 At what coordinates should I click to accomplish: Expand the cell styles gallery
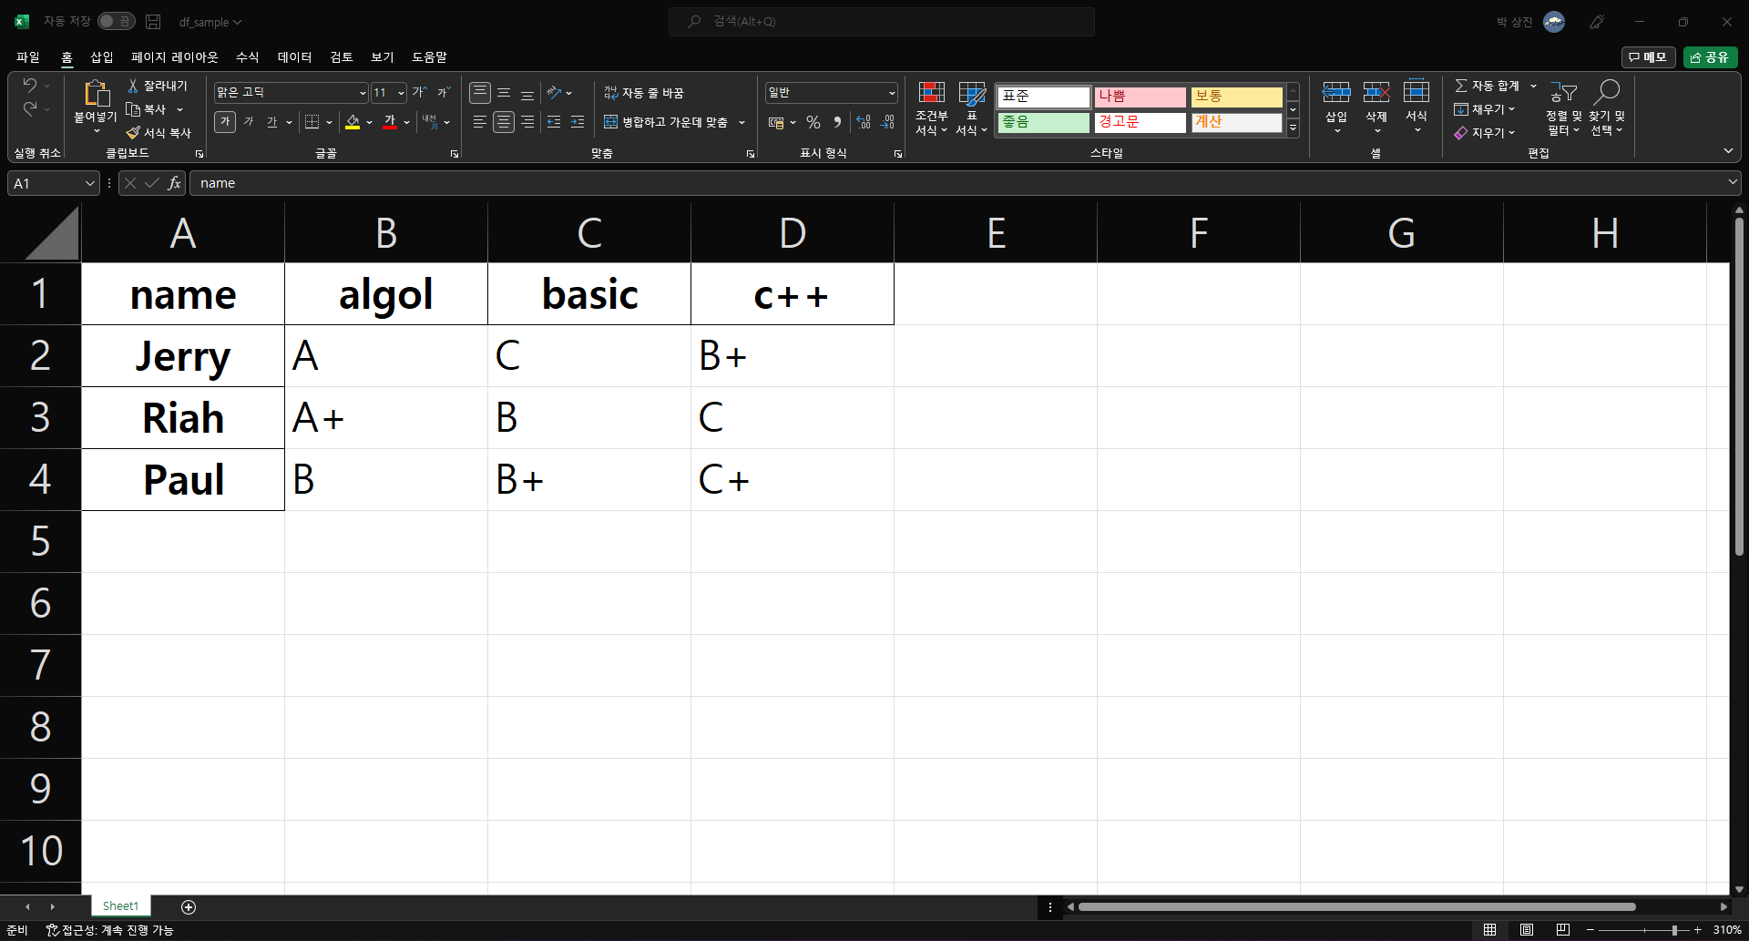tap(1293, 128)
